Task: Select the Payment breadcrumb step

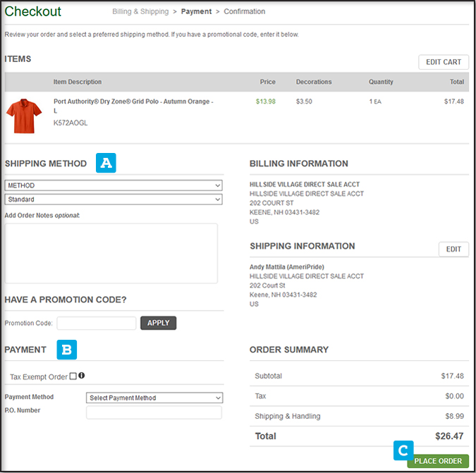Action: point(196,12)
